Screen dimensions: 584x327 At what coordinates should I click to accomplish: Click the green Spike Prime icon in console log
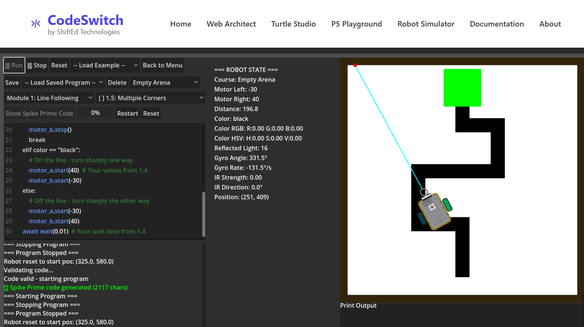pyautogui.click(x=5, y=287)
